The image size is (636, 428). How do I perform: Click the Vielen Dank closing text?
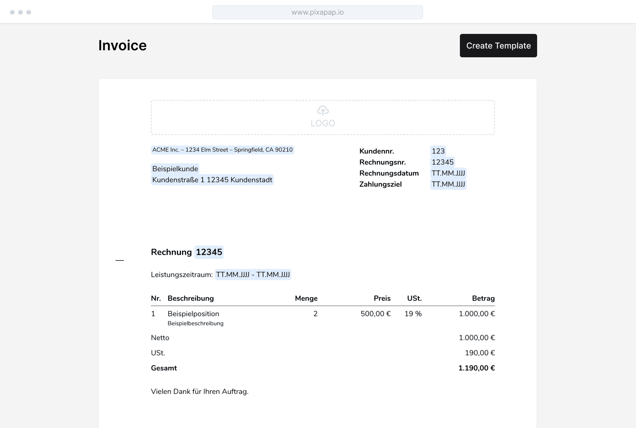(200, 391)
